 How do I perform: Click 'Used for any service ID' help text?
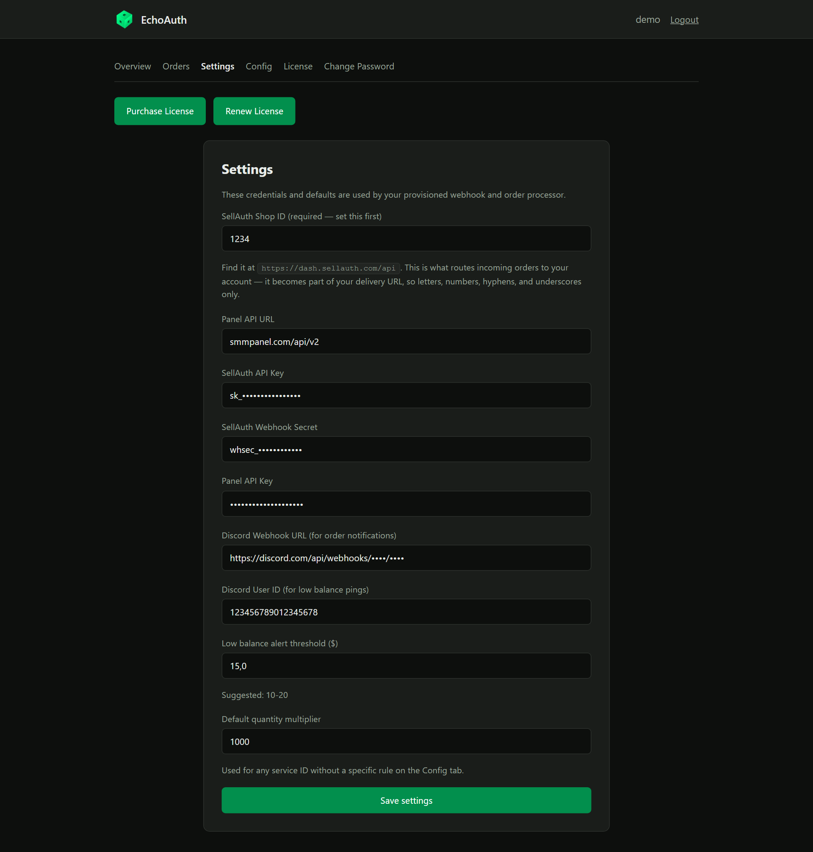pos(343,770)
